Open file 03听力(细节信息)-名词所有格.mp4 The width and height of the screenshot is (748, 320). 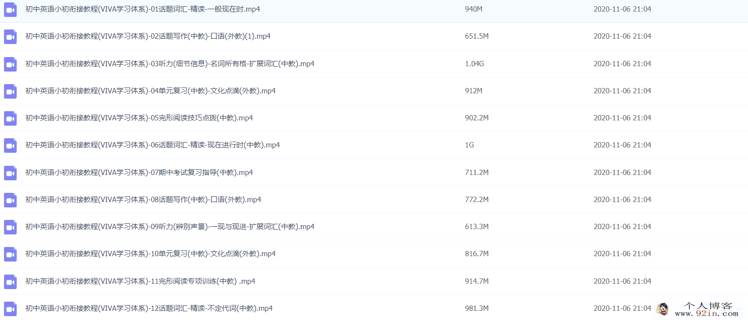(170, 64)
